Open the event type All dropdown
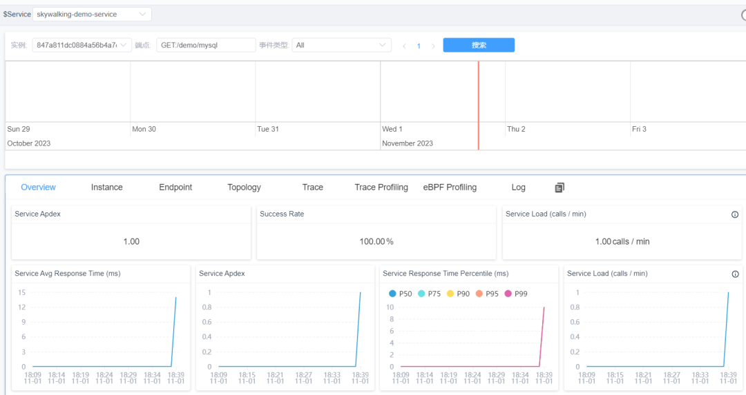Image resolution: width=746 pixels, height=395 pixels. (342, 45)
